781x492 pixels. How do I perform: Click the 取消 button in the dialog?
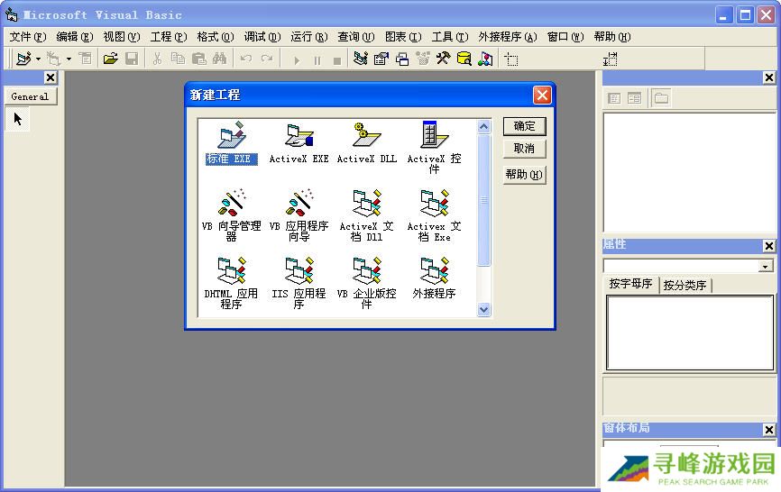(525, 149)
